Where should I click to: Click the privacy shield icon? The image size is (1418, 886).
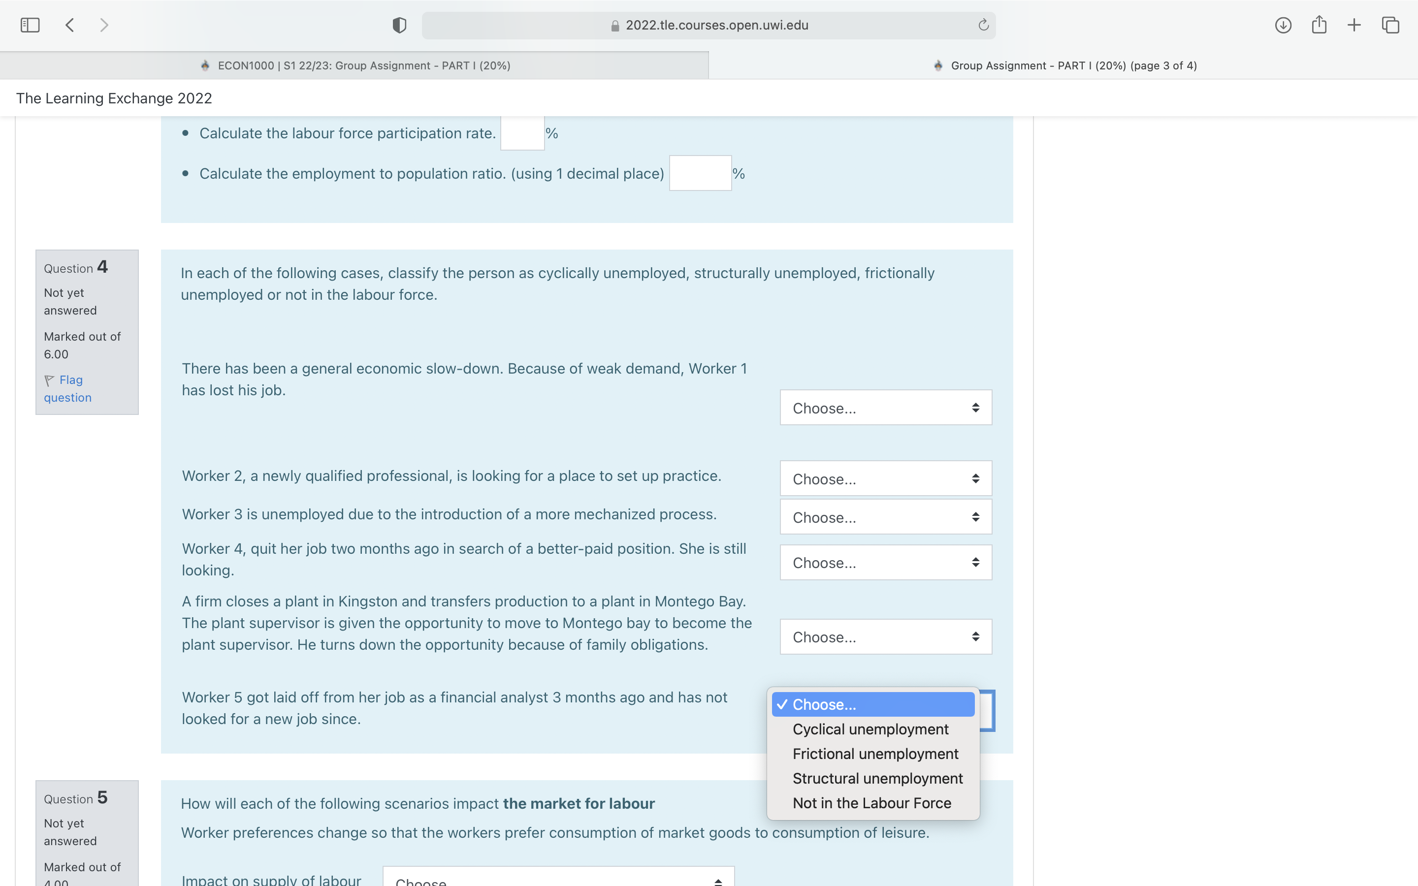[x=398, y=25]
